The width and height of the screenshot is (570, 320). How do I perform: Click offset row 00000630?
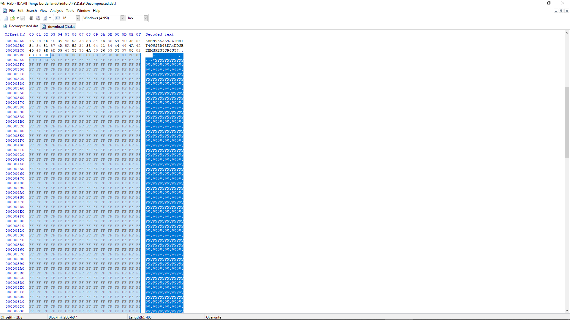pos(15,311)
